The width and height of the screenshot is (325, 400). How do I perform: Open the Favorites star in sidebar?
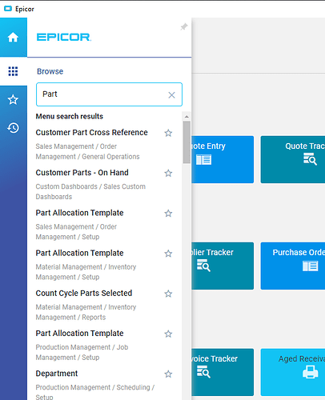(13, 100)
